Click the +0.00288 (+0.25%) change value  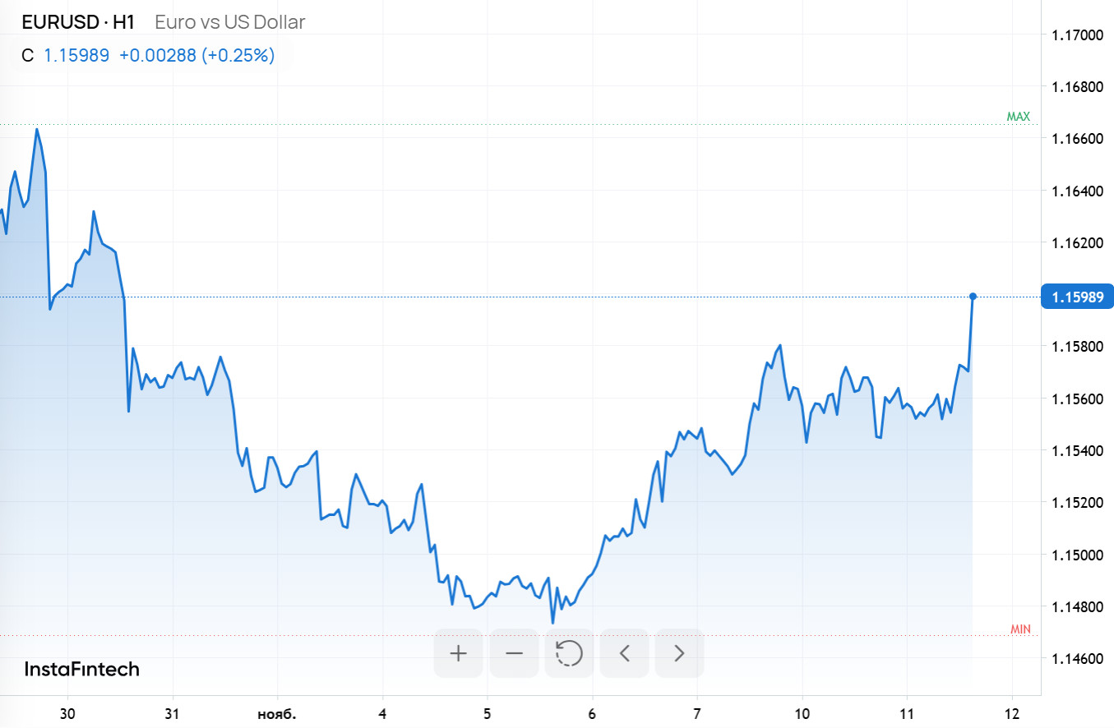click(196, 56)
